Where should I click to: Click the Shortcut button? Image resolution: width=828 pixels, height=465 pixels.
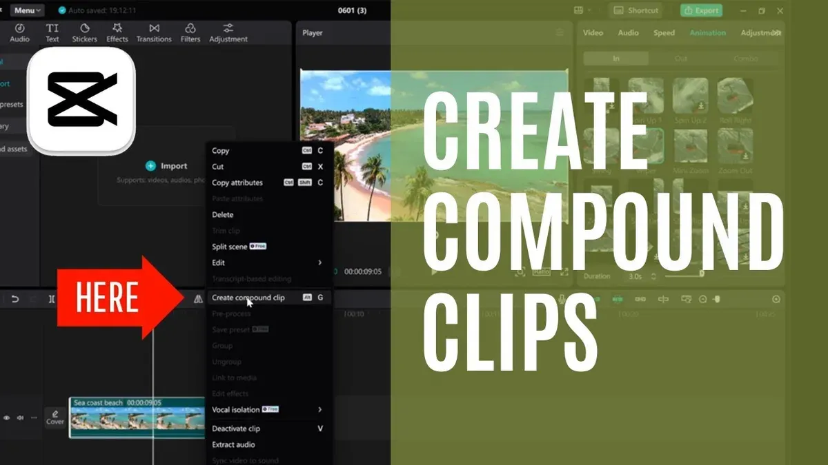pyautogui.click(x=635, y=10)
